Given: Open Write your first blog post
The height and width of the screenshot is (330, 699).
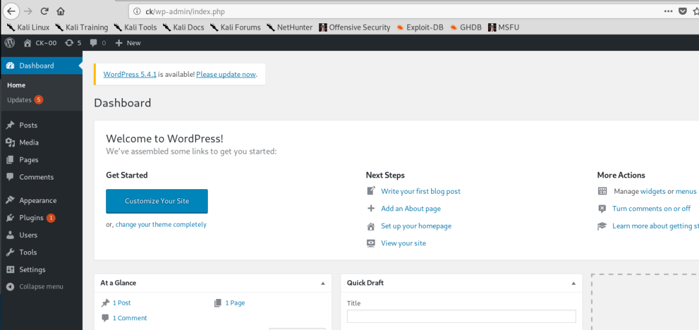Looking at the screenshot, I should tap(421, 191).
